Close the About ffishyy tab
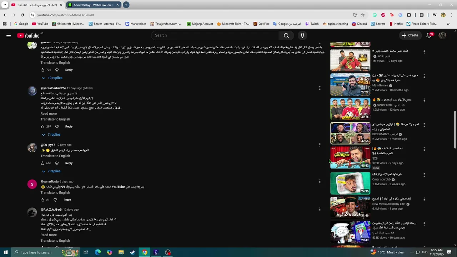457x257 pixels. click(117, 5)
